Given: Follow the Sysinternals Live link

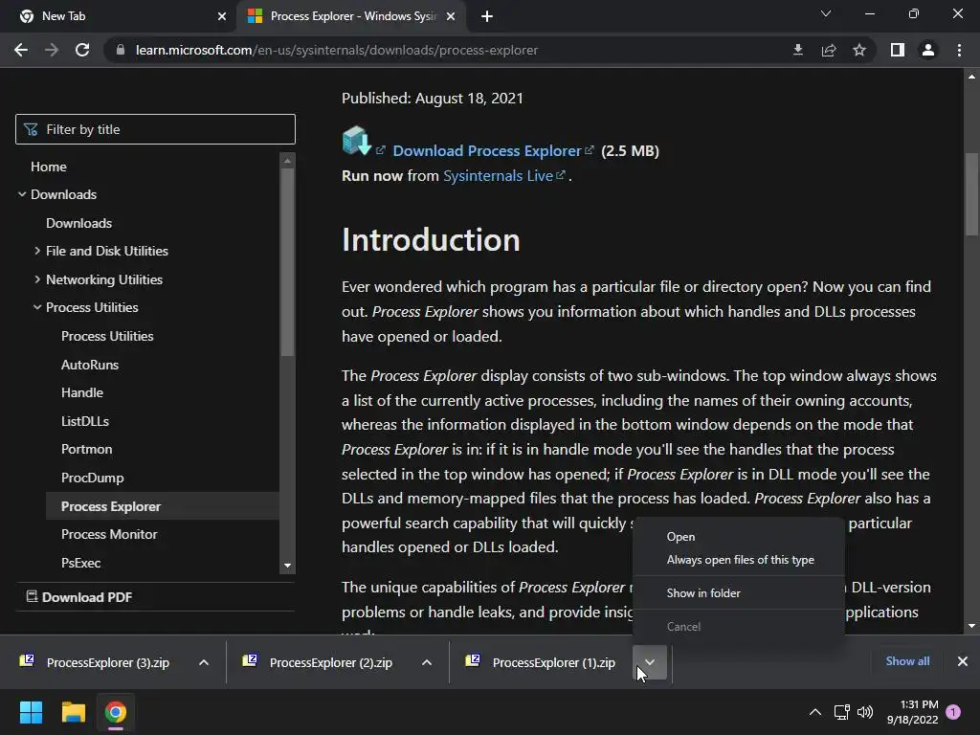Looking at the screenshot, I should (498, 176).
